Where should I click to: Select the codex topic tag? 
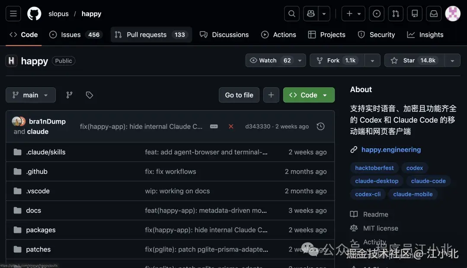[x=415, y=168]
